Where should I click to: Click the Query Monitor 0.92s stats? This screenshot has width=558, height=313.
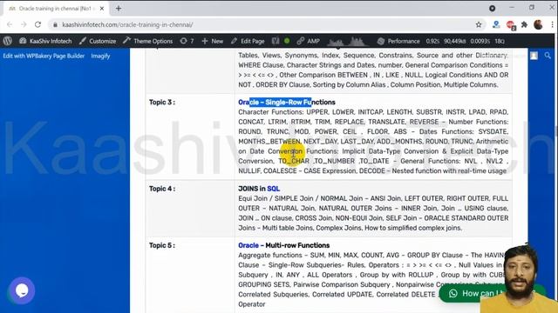(432, 41)
